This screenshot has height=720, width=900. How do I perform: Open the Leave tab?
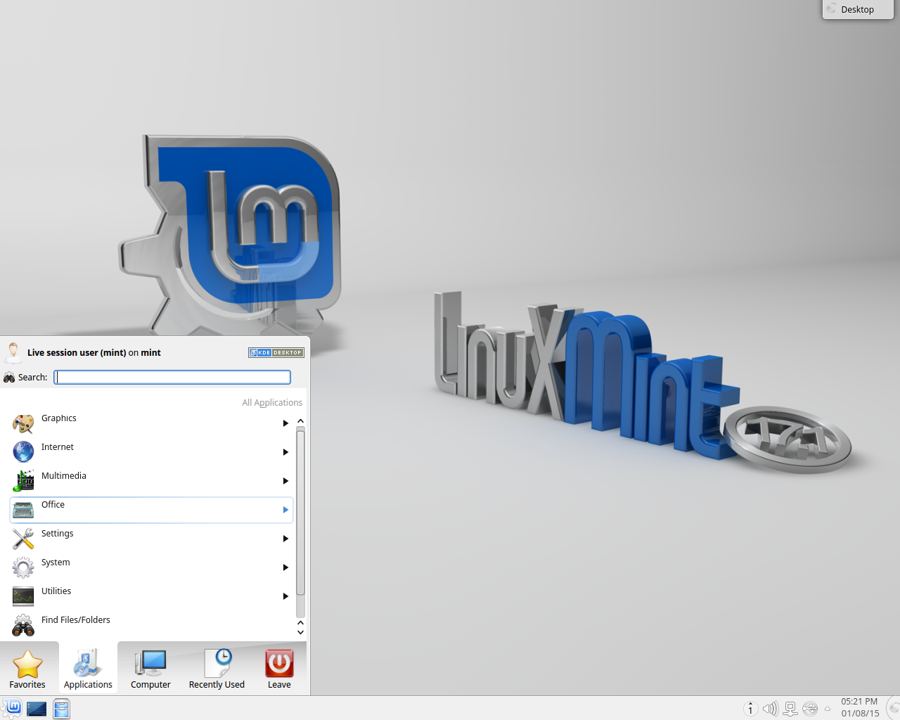[279, 669]
